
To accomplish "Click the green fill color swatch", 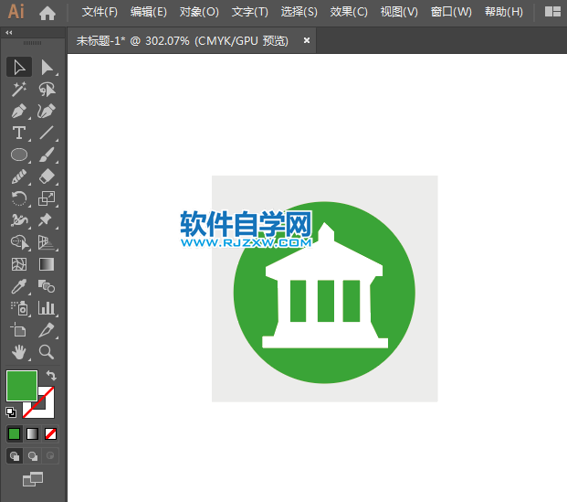I will [x=21, y=385].
